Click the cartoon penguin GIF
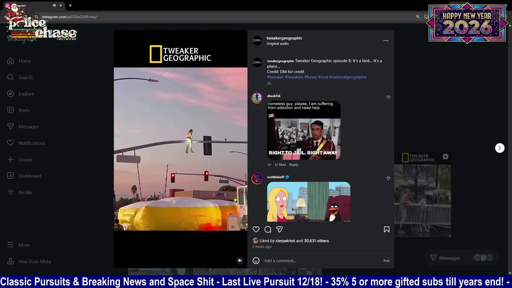Viewport: 512px width, 288px height. (308, 202)
